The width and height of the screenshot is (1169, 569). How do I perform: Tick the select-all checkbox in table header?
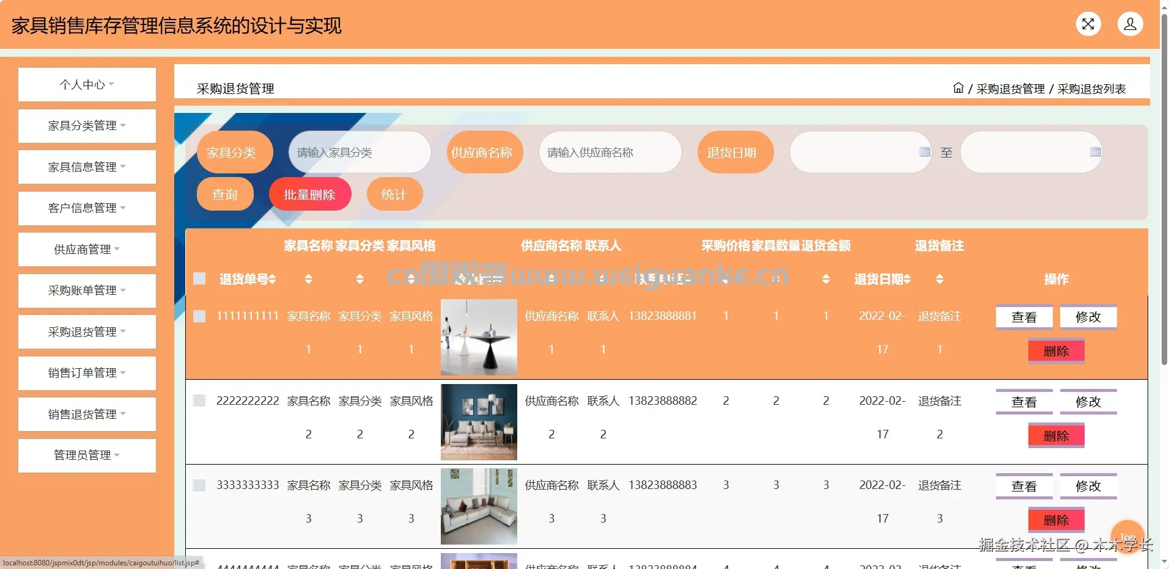pos(199,279)
